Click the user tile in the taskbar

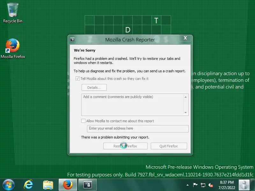(x=244, y=185)
